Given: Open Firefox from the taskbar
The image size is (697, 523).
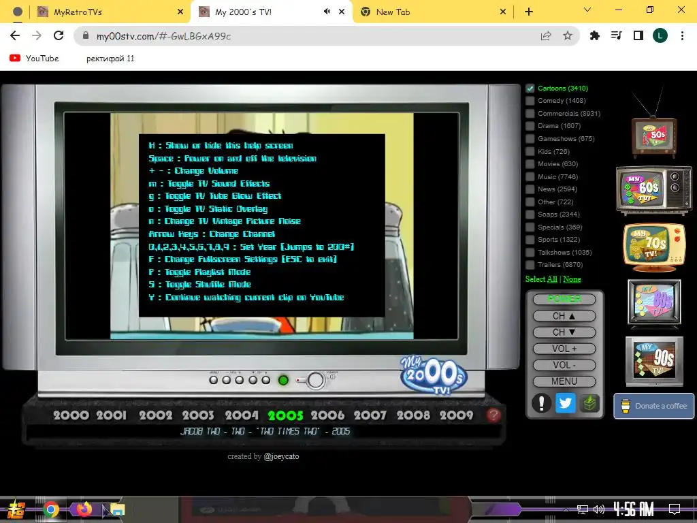Looking at the screenshot, I should pyautogui.click(x=84, y=509).
